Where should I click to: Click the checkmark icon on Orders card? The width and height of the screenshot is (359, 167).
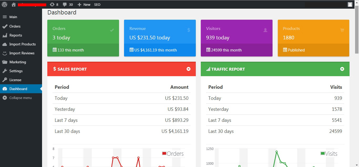pos(112,30)
